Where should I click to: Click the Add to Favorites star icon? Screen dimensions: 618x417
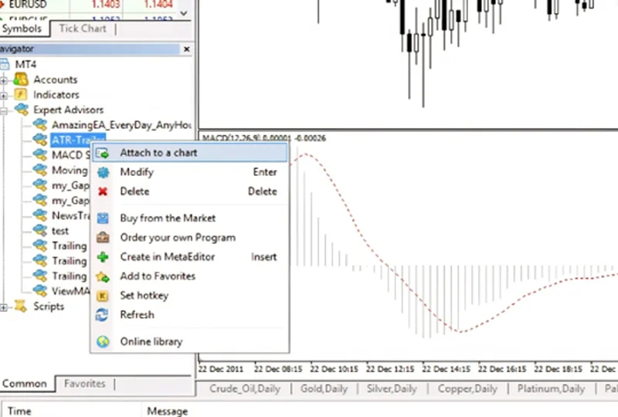click(103, 276)
